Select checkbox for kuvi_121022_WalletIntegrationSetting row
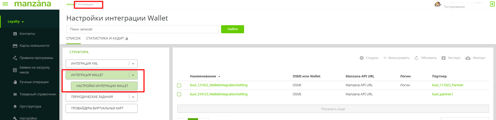Image resolution: width=496 pixels, height=120 pixels. pos(179,85)
